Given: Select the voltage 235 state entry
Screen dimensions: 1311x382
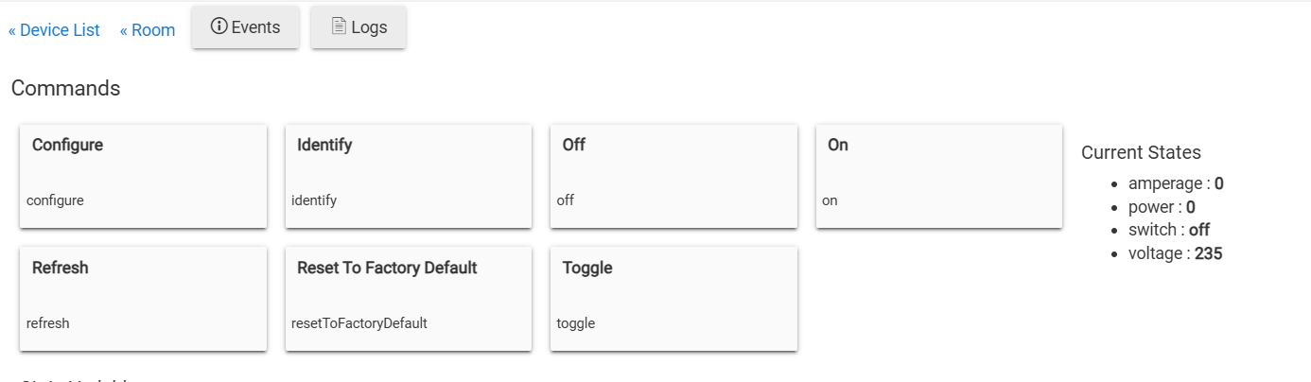Looking at the screenshot, I should pos(1175,253).
